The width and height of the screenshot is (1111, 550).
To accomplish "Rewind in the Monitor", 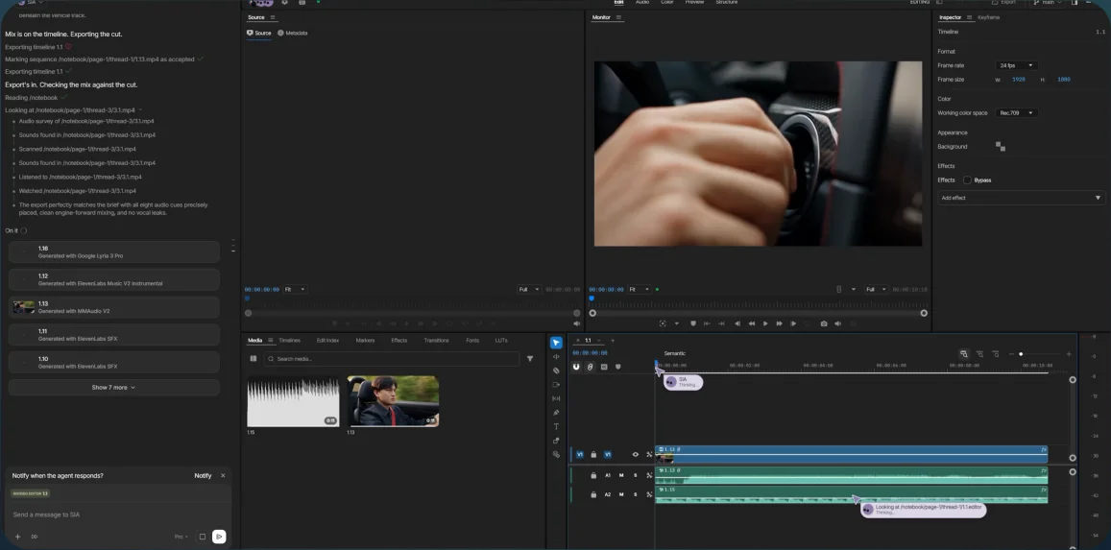I will [752, 323].
